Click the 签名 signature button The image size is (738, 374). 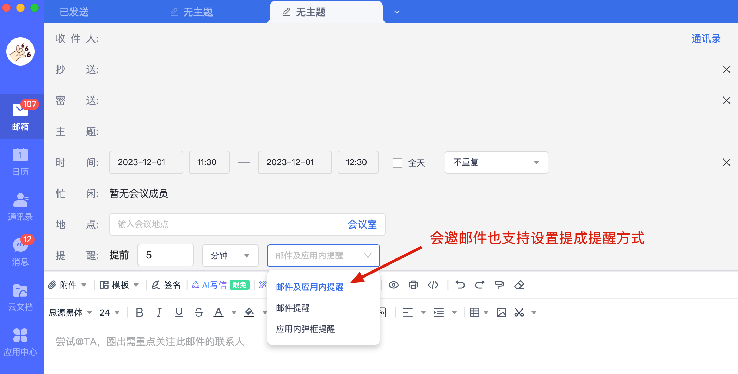pyautogui.click(x=166, y=285)
